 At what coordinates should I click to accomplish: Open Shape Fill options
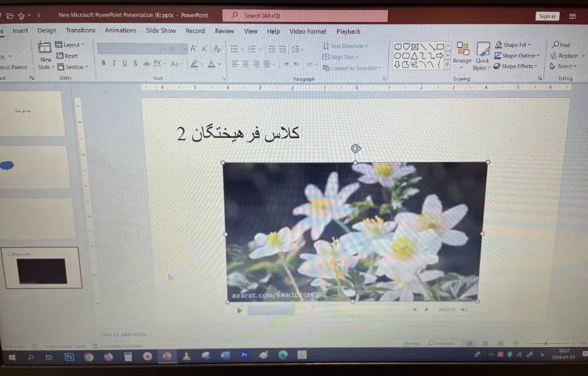pos(513,45)
